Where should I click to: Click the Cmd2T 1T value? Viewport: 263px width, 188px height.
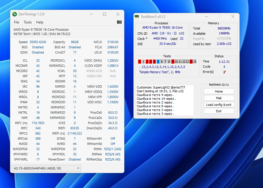[75, 52]
